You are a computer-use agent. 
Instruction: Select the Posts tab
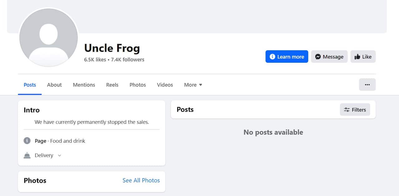[x=30, y=85]
